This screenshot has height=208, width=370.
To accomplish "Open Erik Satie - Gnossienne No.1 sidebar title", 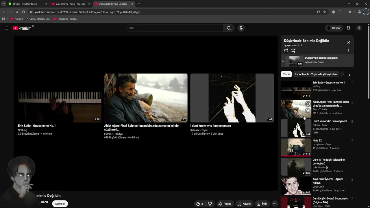I will tap(329, 83).
